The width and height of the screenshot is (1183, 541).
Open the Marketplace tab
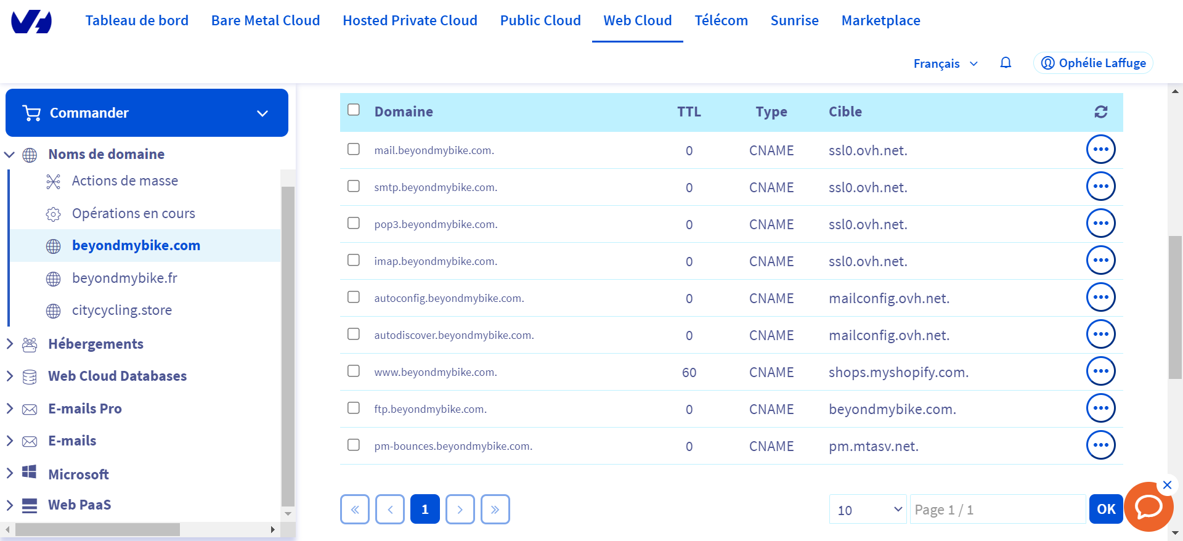pyautogui.click(x=880, y=20)
